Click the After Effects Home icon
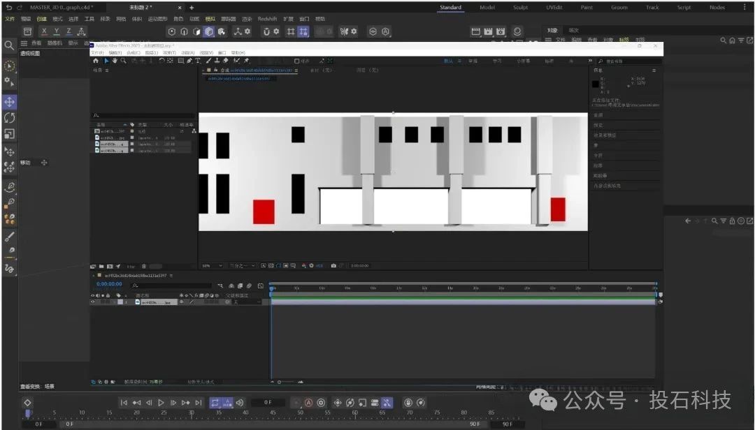Image resolution: width=755 pixels, height=430 pixels. tap(96, 61)
